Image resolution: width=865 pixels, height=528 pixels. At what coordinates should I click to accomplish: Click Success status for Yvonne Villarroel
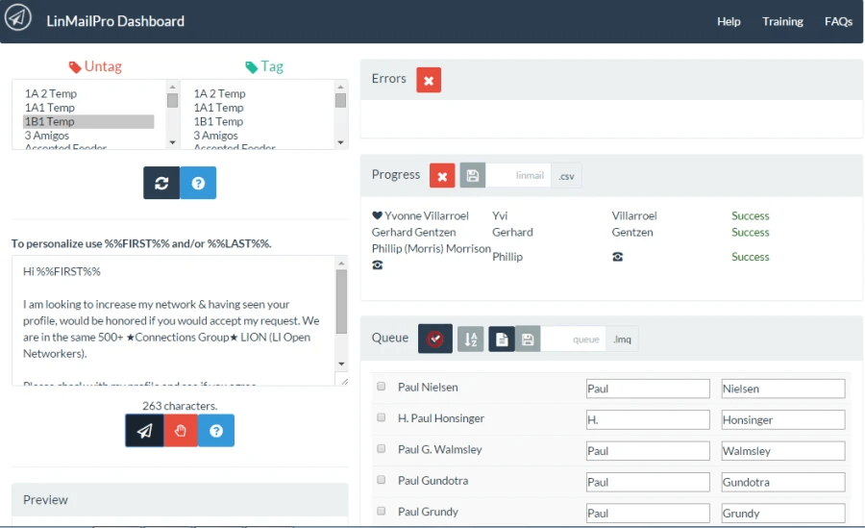point(751,215)
